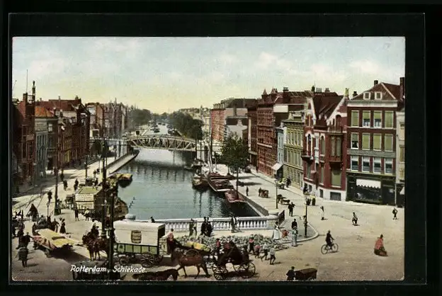Click the ground-floor shopfront of the corner building

[368, 190]
